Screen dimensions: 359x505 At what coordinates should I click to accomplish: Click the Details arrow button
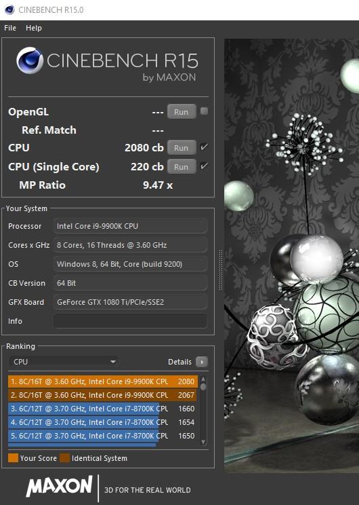click(x=202, y=362)
